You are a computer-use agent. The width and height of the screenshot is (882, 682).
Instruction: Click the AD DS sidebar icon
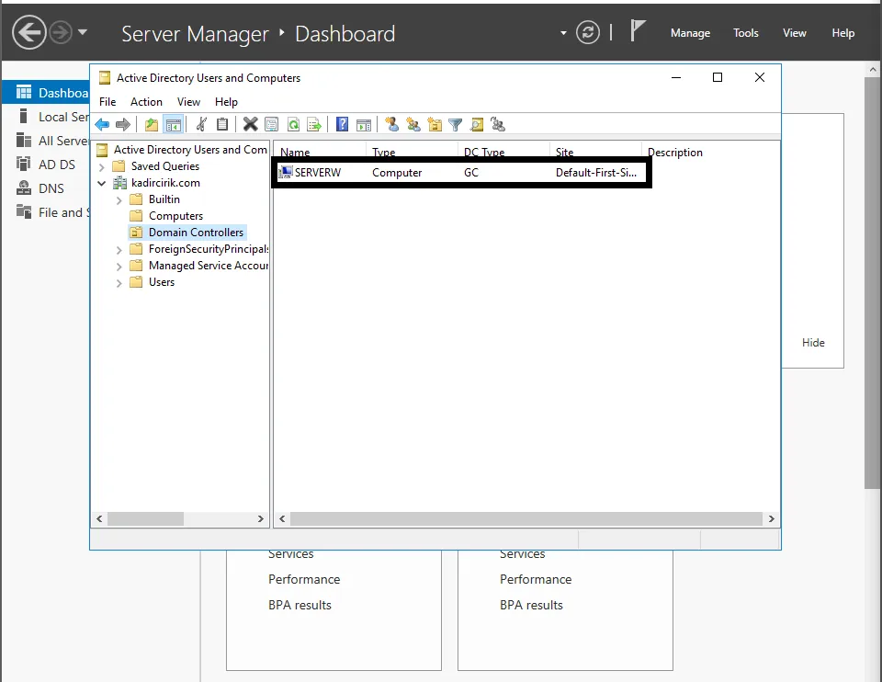point(24,165)
